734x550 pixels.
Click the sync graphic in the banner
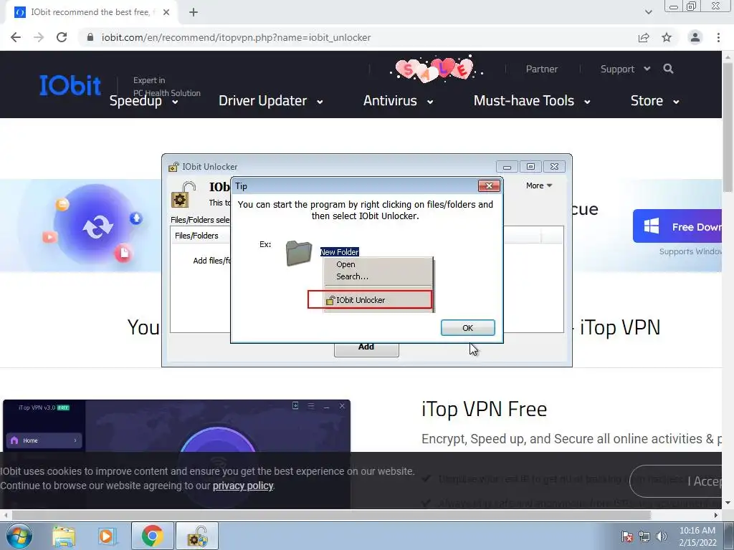pos(97,227)
